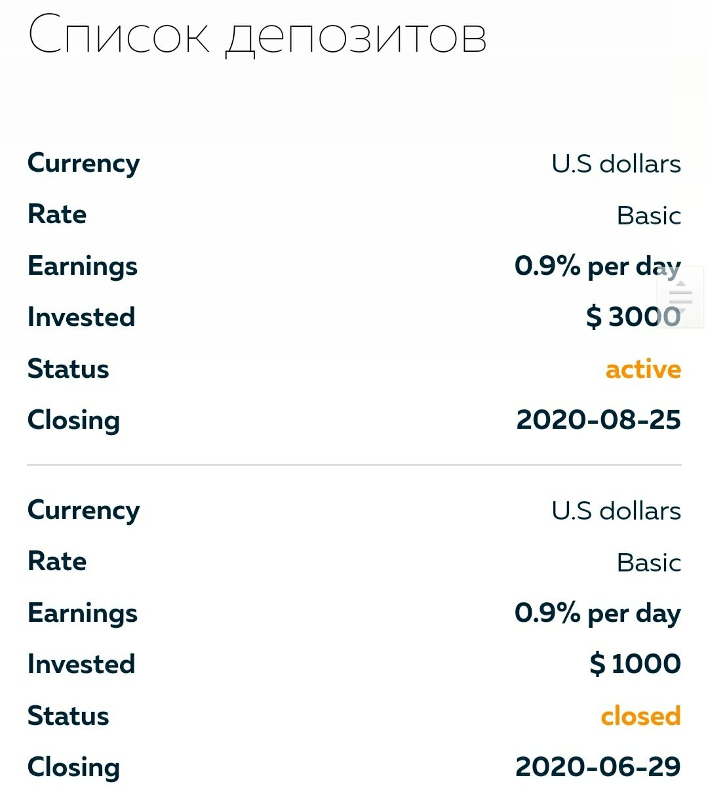Click "0.9% per day" in the second deposit

pyautogui.click(x=597, y=613)
